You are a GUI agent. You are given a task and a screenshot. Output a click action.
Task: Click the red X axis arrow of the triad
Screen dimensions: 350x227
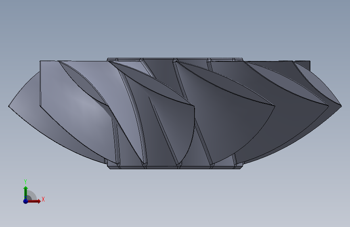34,201
